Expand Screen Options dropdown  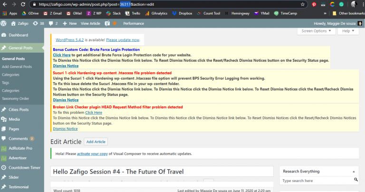click(316, 31)
